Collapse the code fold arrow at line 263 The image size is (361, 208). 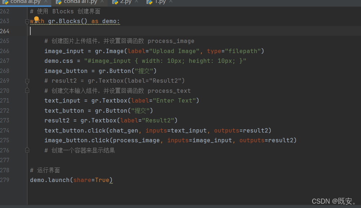coord(27,21)
